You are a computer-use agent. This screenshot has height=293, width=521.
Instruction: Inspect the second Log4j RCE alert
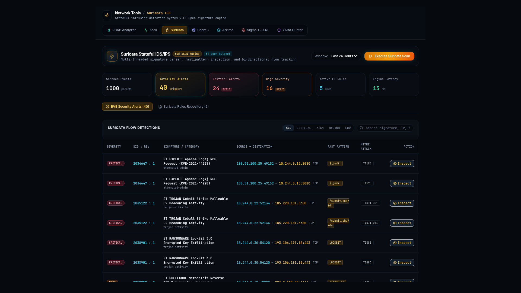click(402, 183)
